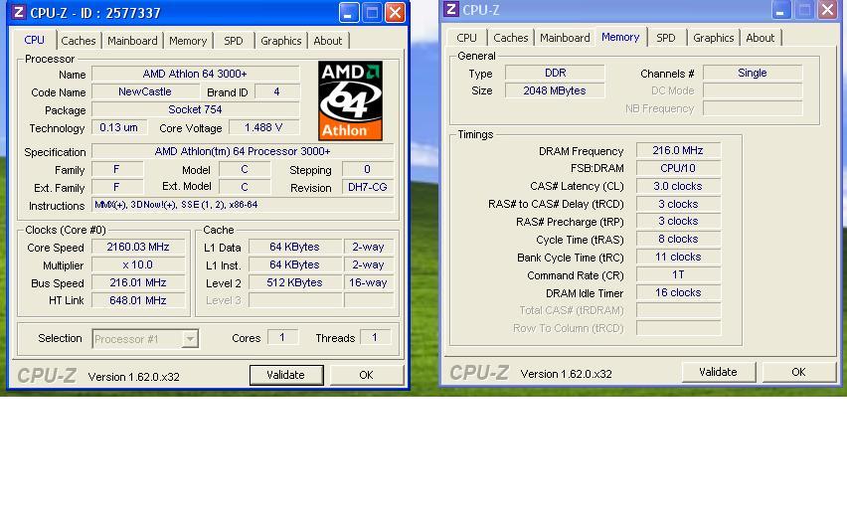Click the processor Name field AMD Athlon 64 3000+

click(195, 74)
